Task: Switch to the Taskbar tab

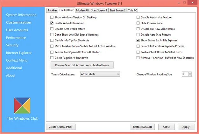Action: pyautogui.click(x=52, y=11)
